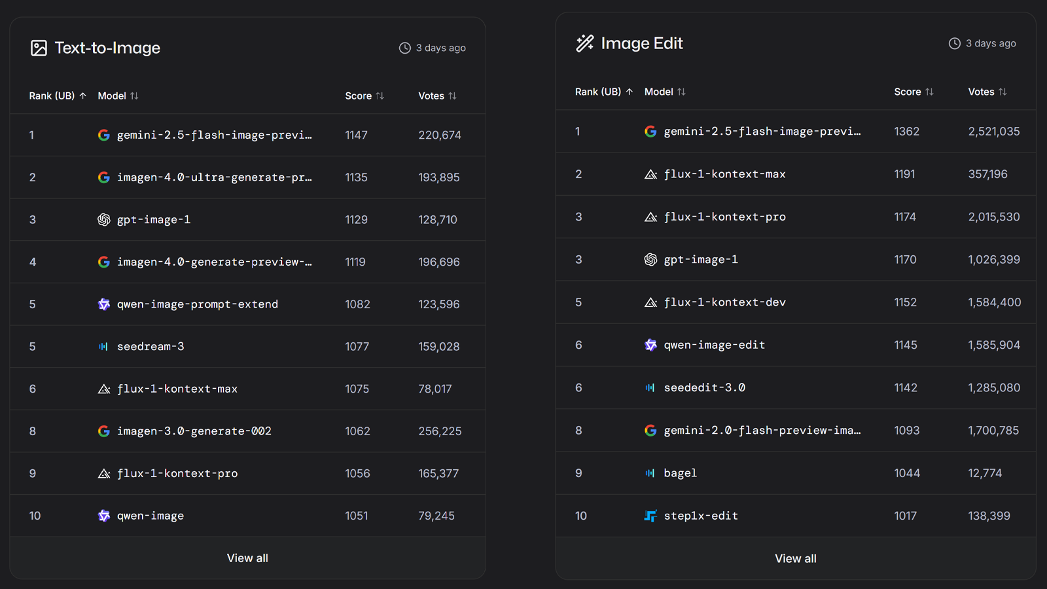Click the Image Edit magic wand icon

(x=585, y=43)
